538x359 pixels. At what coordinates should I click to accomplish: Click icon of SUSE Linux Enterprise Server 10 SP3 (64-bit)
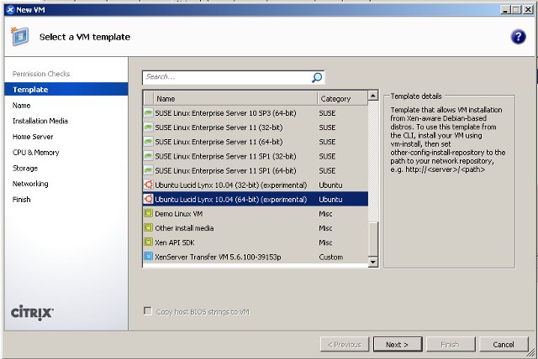point(148,113)
